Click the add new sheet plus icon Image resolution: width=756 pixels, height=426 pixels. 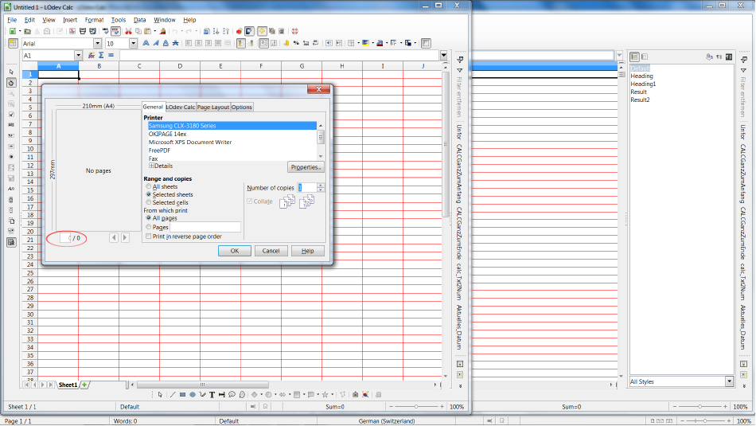click(x=85, y=385)
